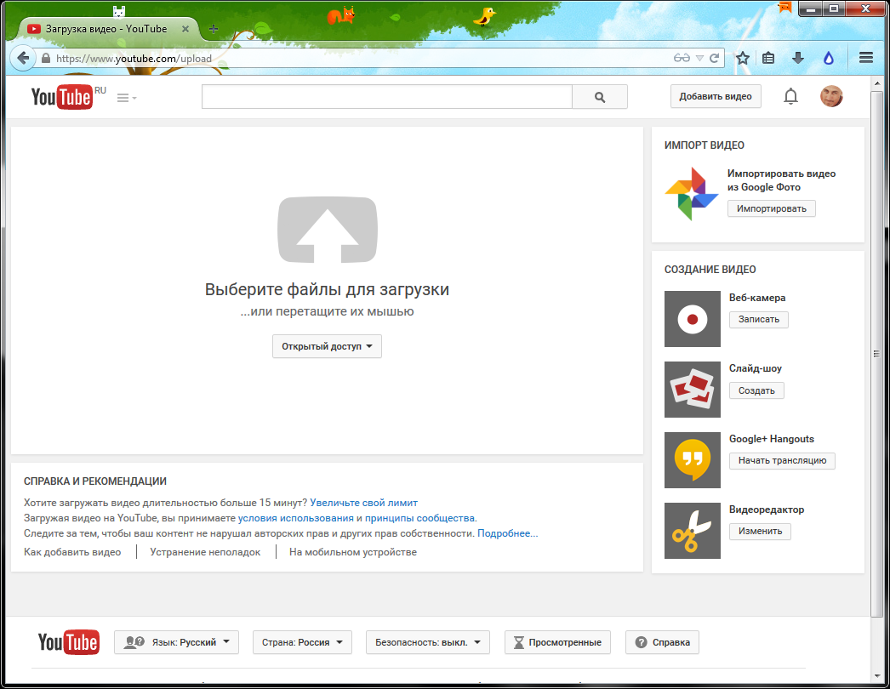Open the bookmarks list icon
890x689 pixels.
[x=768, y=58]
